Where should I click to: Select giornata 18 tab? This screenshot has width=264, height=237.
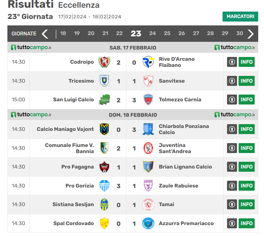coord(63,33)
